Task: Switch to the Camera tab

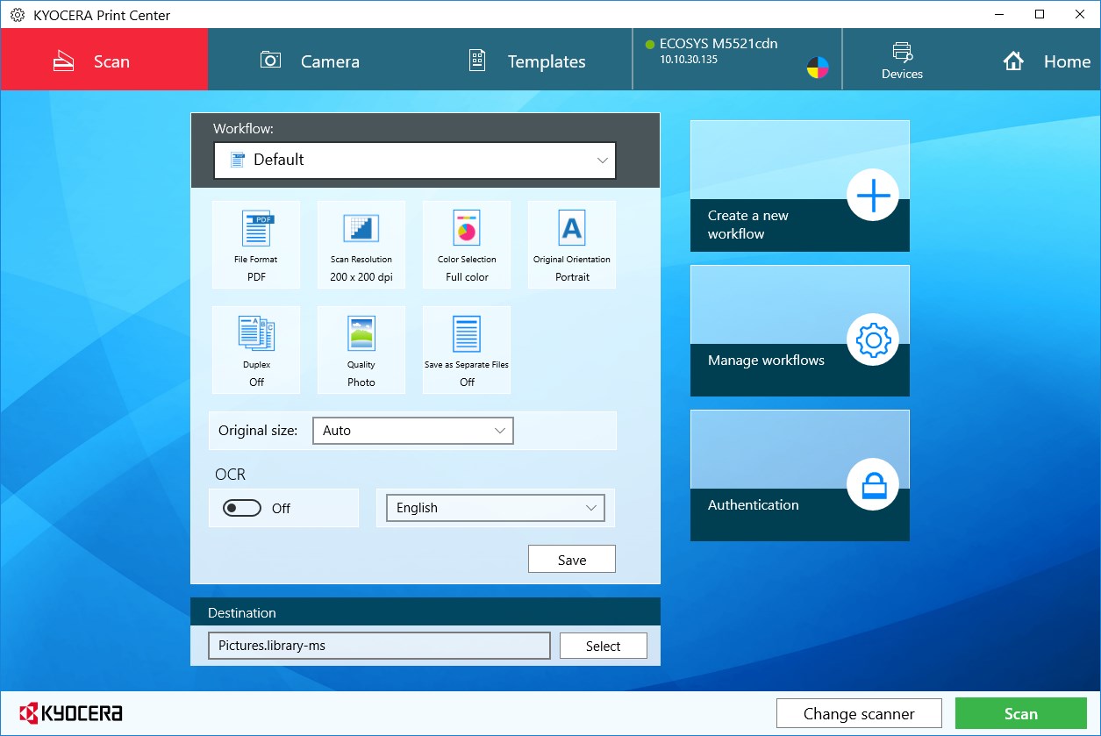Action: pyautogui.click(x=310, y=61)
